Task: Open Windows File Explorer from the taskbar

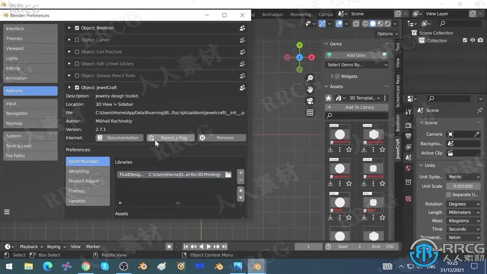Action: coord(29,266)
